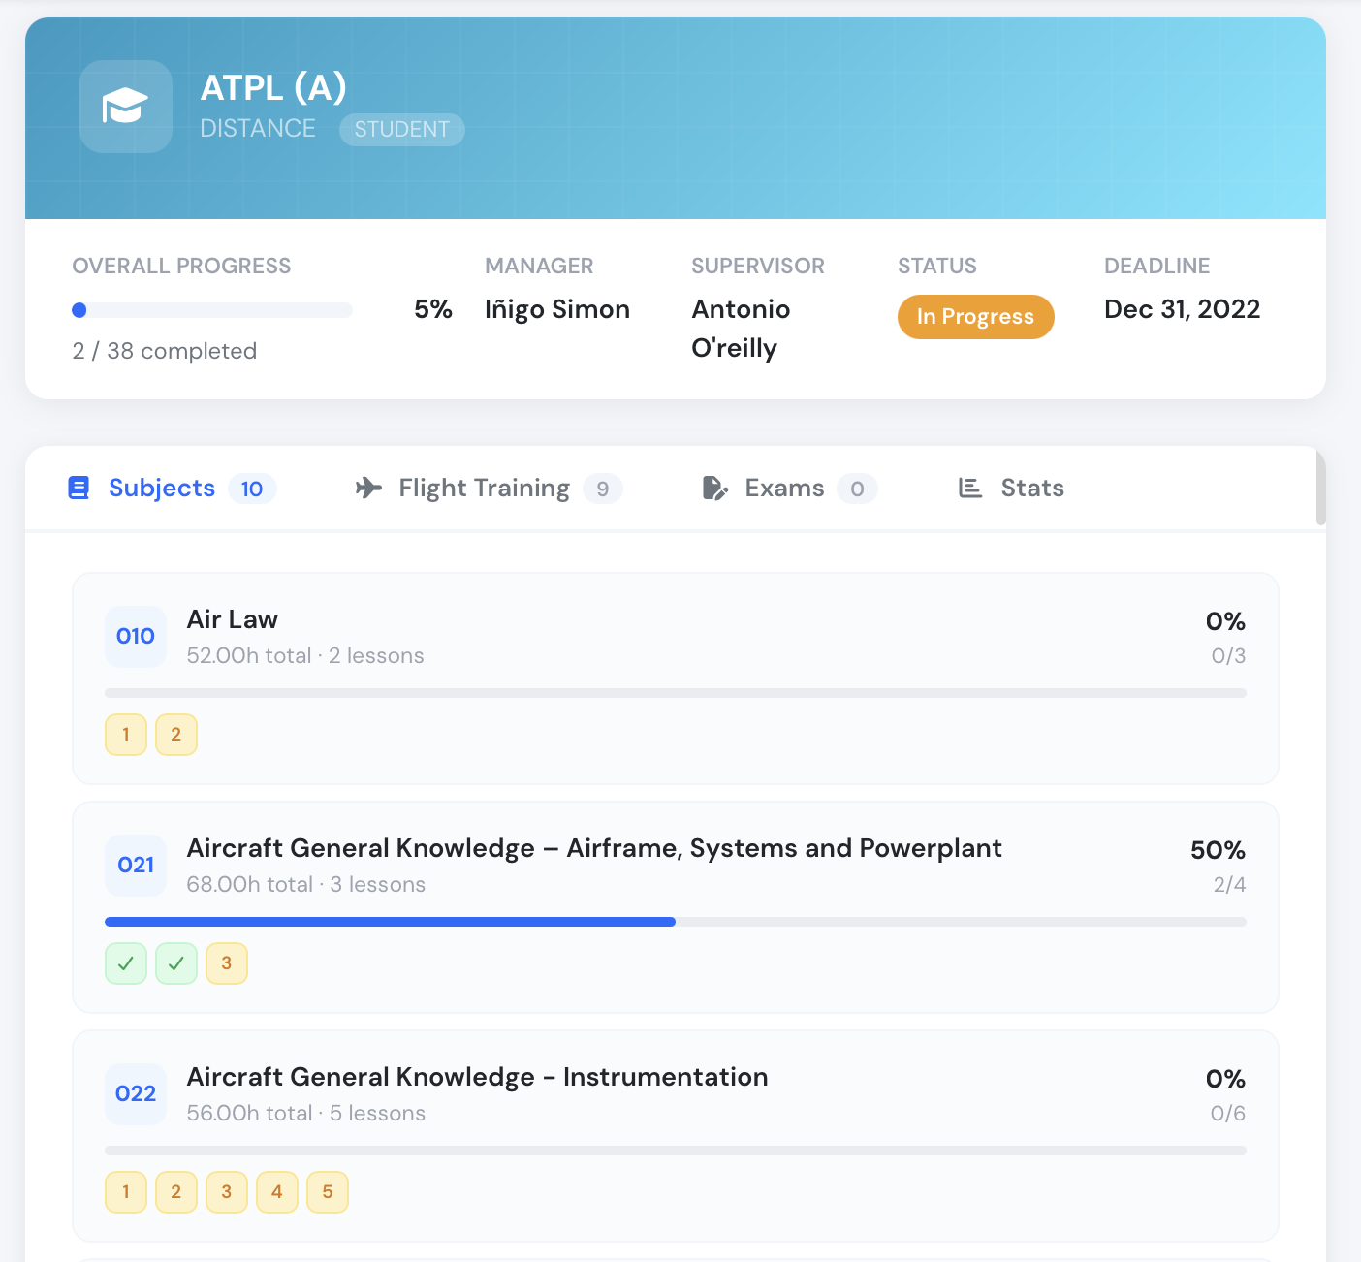Viewport: 1361px width, 1262px height.
Task: Click the 022 subject code badge
Action: tap(136, 1093)
